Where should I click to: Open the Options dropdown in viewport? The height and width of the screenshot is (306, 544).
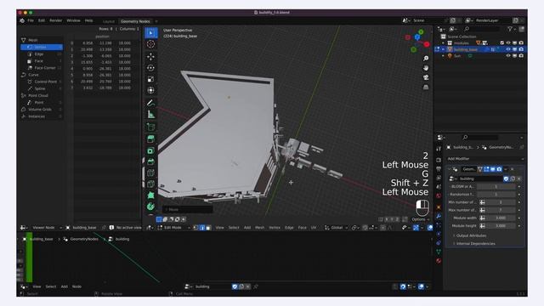click(x=420, y=219)
